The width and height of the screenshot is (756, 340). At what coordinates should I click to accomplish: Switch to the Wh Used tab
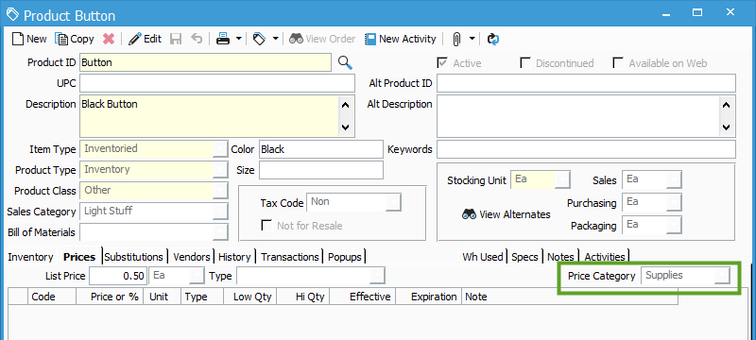[482, 257]
